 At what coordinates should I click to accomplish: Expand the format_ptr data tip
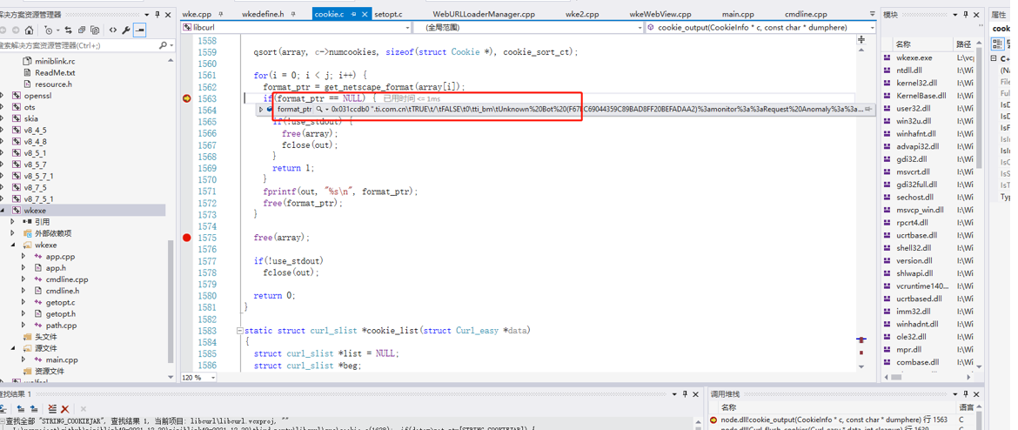click(262, 110)
